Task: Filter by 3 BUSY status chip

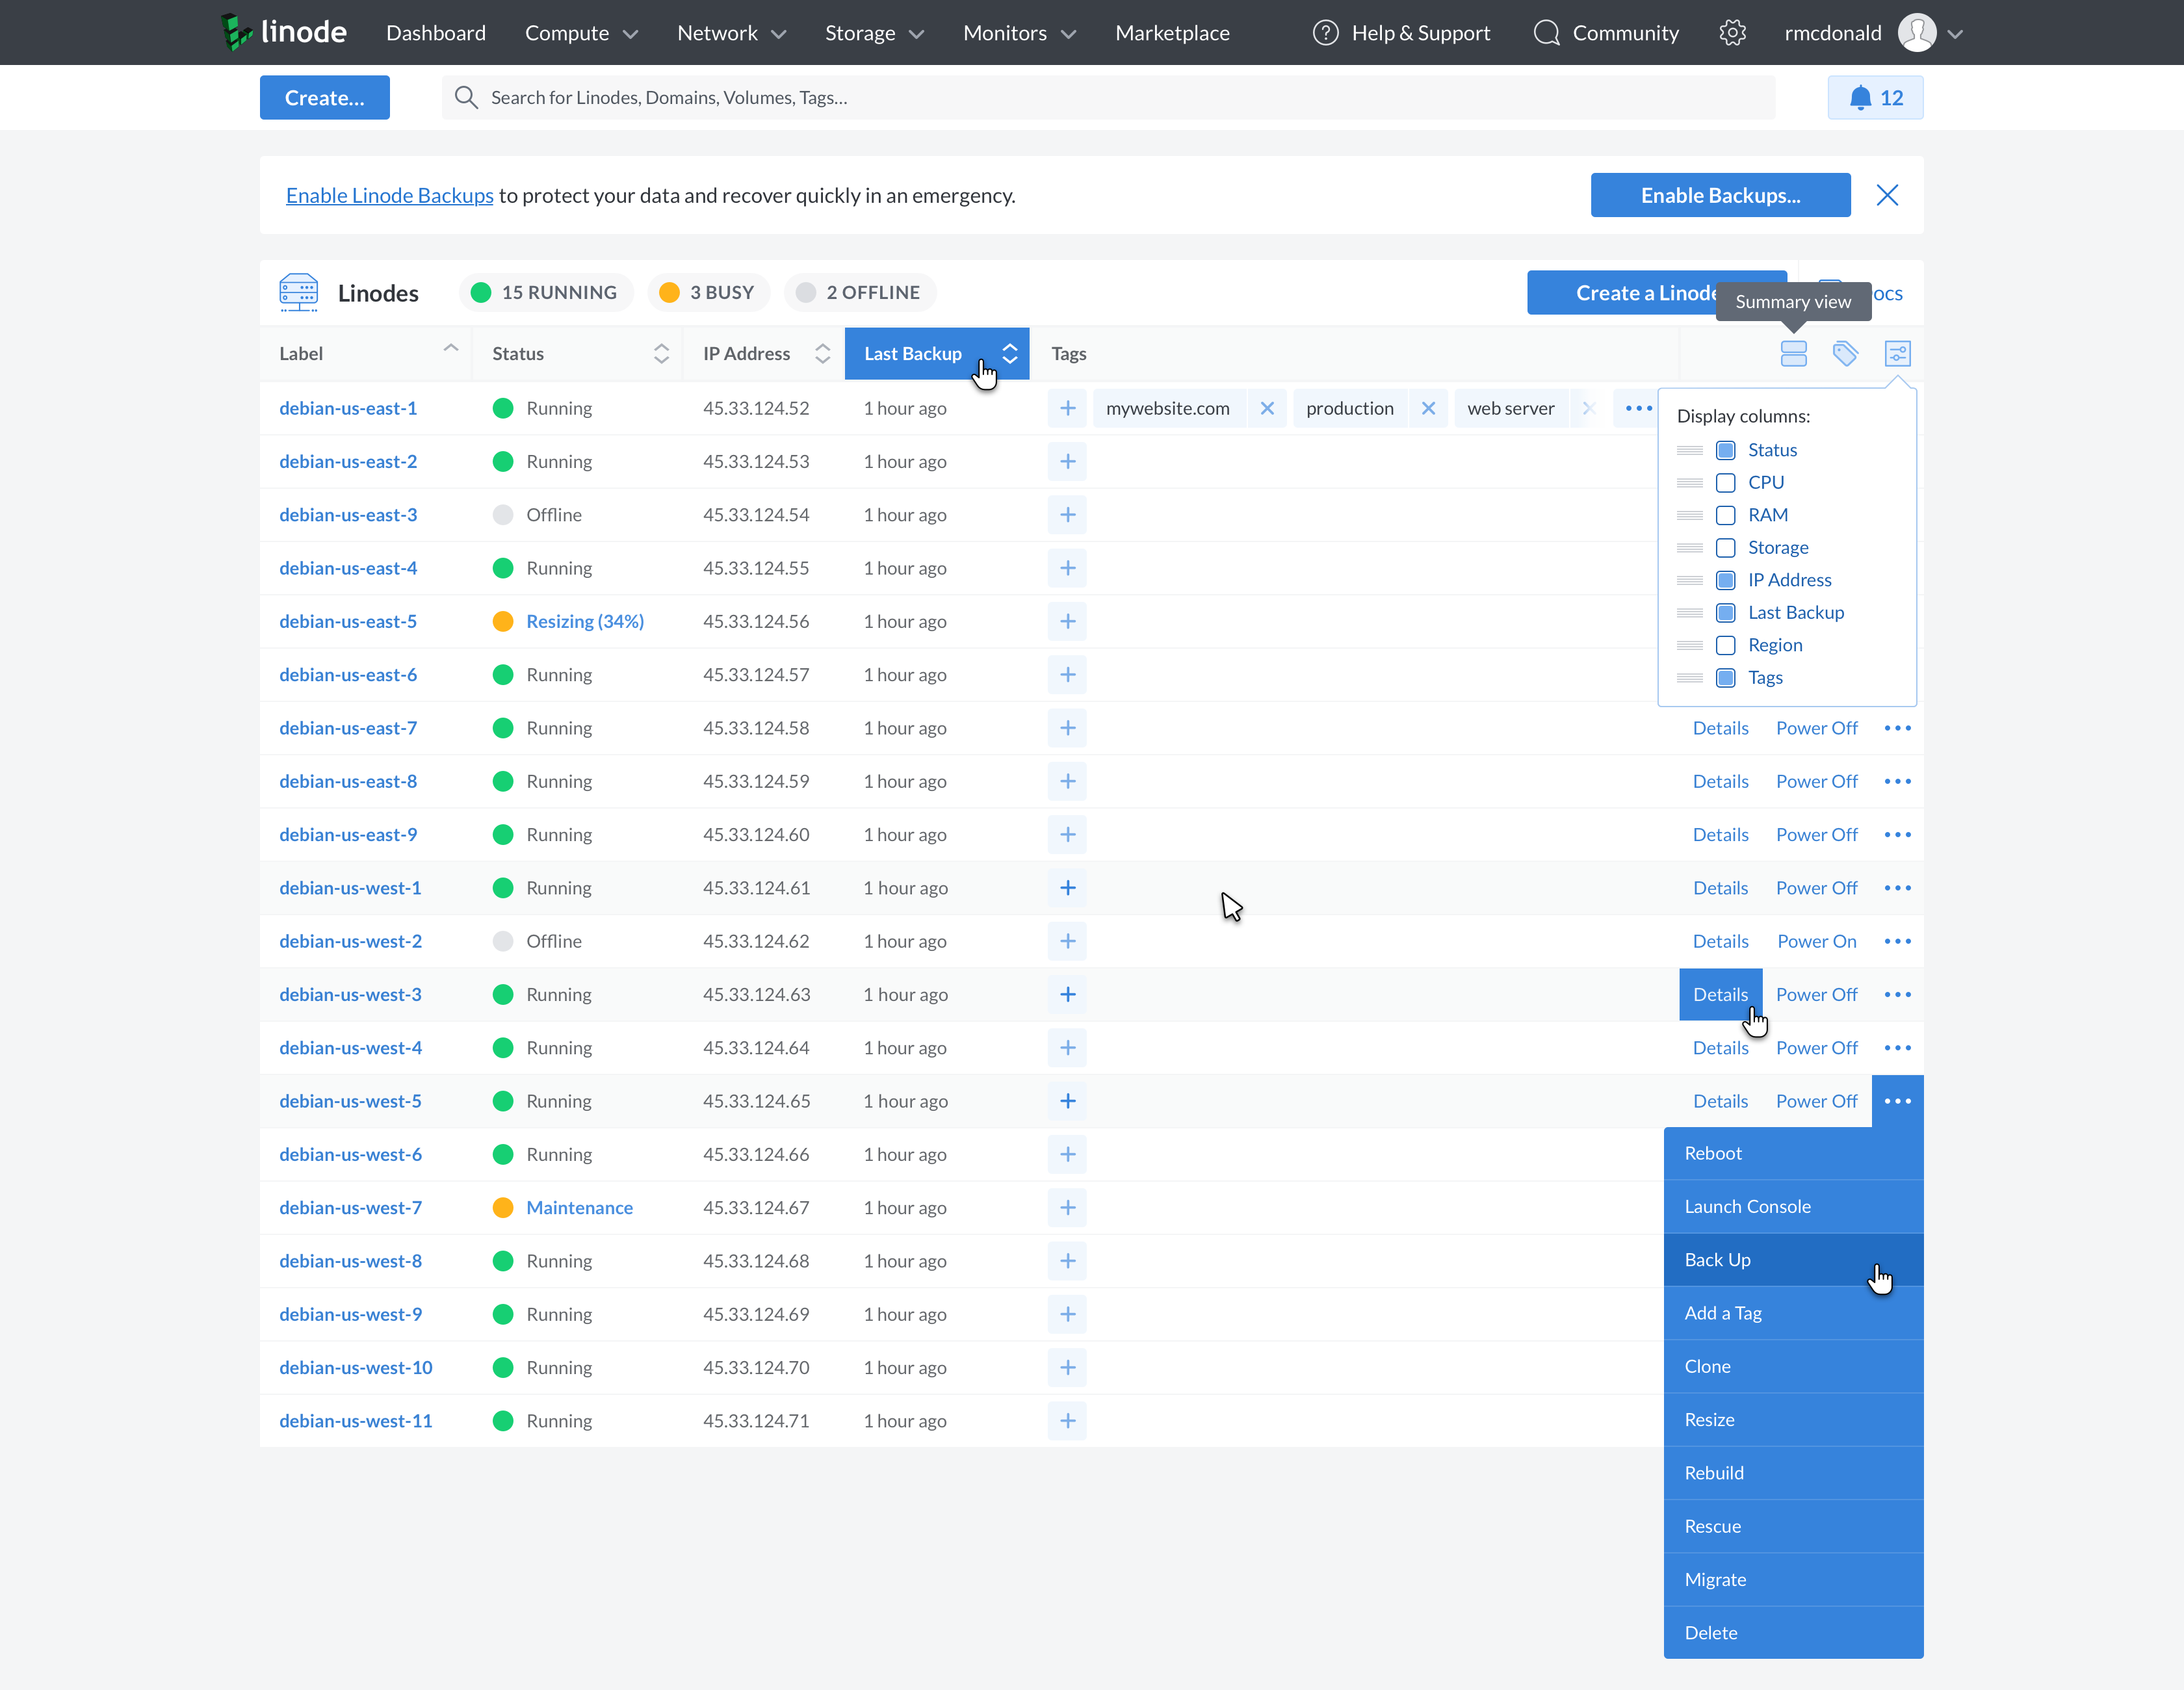Action: pos(709,292)
